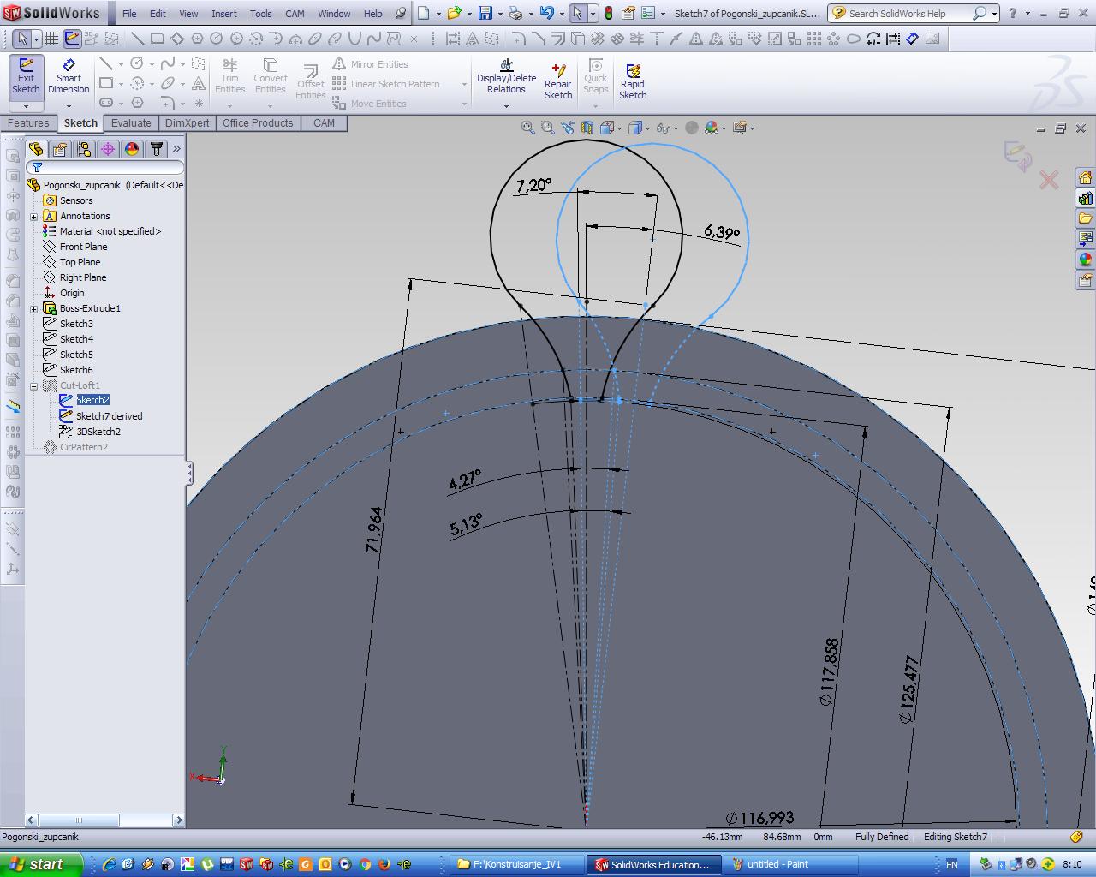The height and width of the screenshot is (877, 1096).
Task: Switch to the Evaluate tab
Action: tap(131, 123)
